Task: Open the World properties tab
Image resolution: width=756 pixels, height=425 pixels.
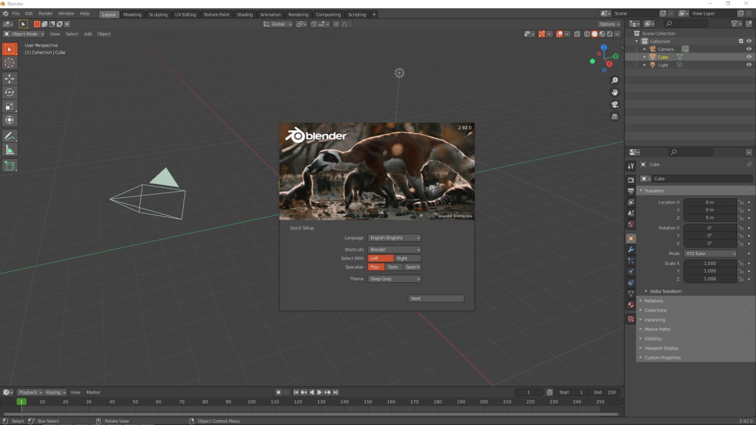Action: pos(631,224)
